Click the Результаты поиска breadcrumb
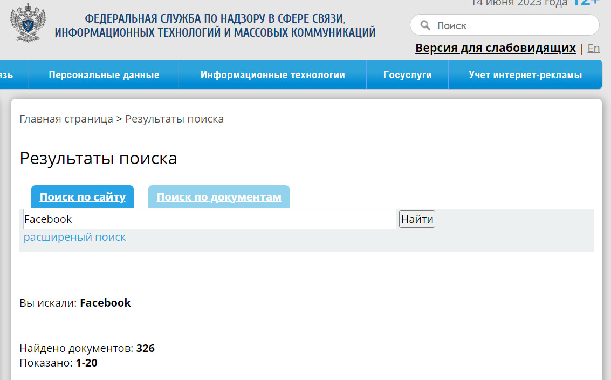Screen dimensions: 611x380 (x=174, y=119)
